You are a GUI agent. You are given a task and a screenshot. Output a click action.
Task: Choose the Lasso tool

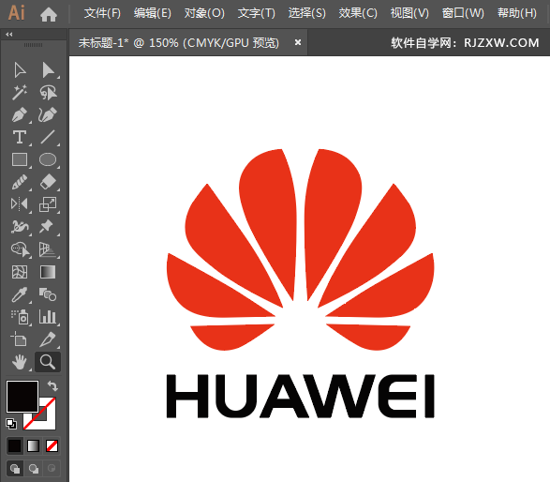(x=48, y=92)
